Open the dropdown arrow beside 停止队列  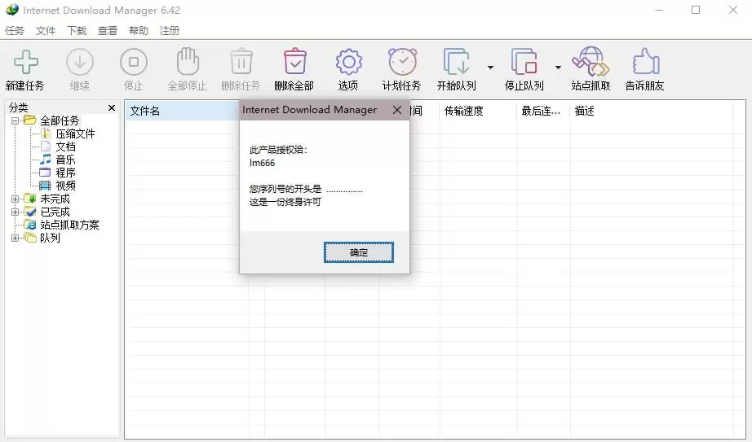tap(558, 68)
